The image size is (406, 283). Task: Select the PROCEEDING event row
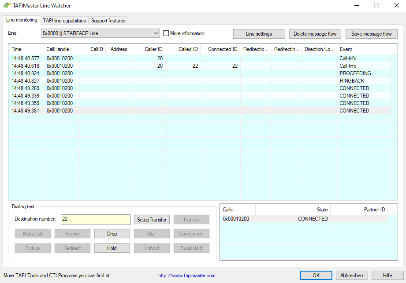(199, 73)
